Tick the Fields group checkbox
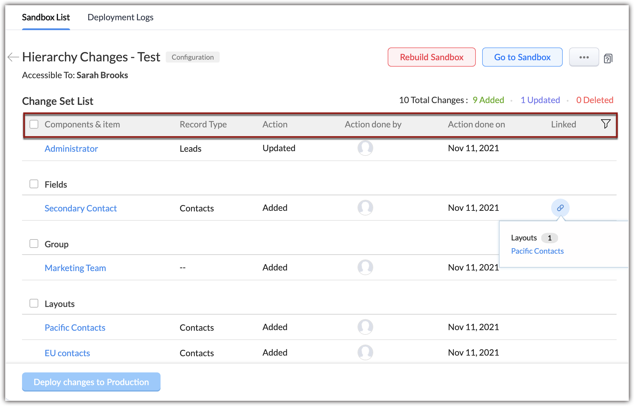 pos(34,184)
